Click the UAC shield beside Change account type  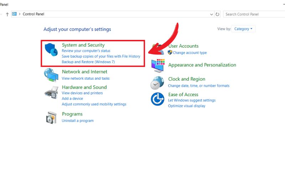170,52
